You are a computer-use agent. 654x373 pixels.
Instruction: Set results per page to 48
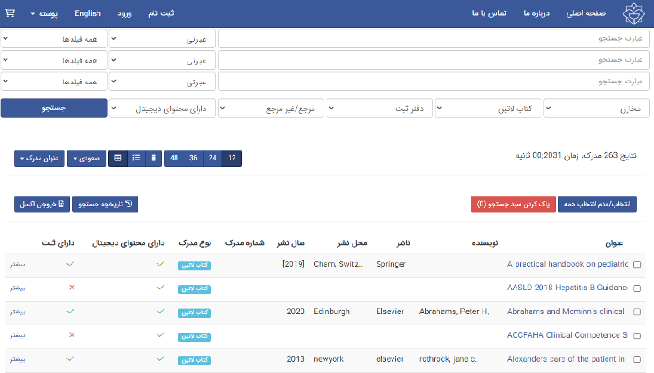click(174, 158)
